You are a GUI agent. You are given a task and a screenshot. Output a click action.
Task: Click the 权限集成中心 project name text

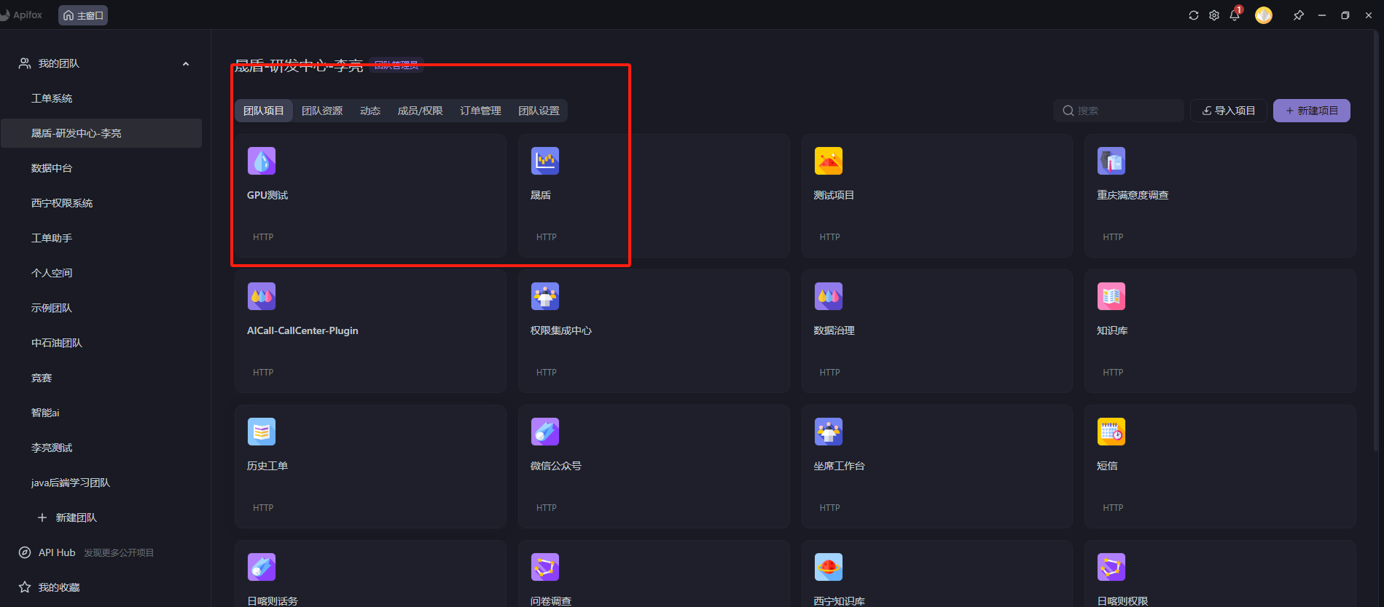point(560,330)
